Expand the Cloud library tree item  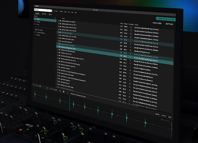tap(34, 19)
